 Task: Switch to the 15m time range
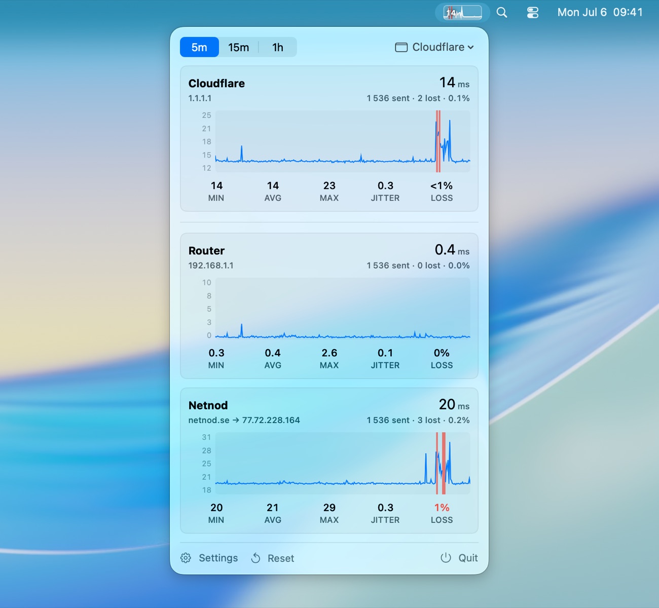coord(238,47)
